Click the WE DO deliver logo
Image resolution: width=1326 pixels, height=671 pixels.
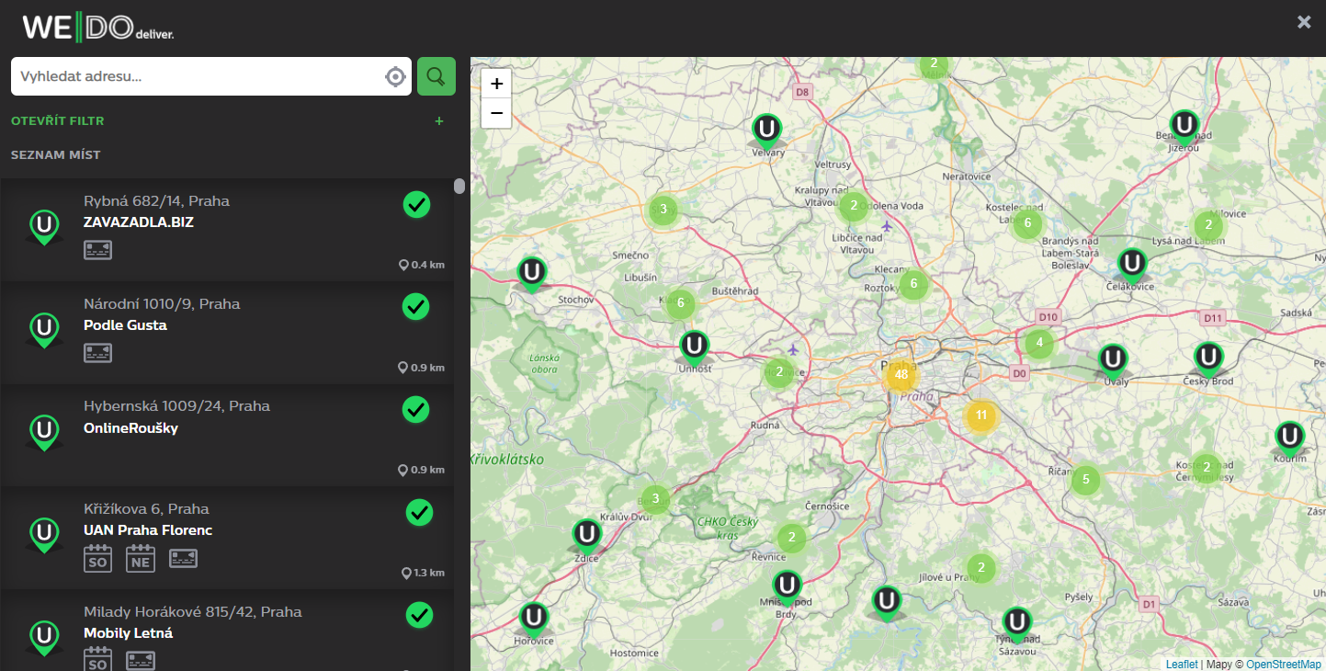tap(95, 27)
